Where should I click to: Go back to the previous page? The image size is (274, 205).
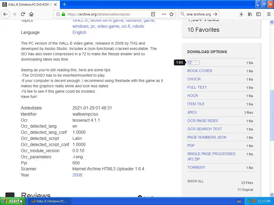coord(5,14)
